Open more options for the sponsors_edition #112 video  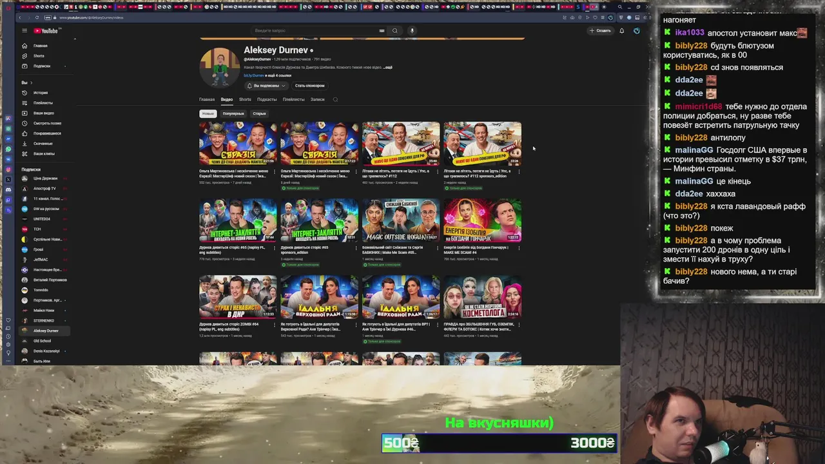519,171
